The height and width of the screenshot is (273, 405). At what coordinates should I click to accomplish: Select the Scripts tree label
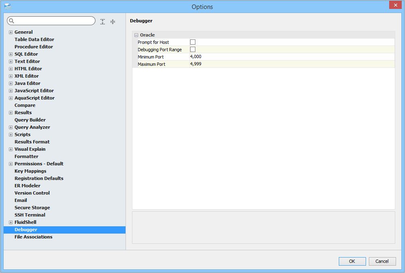(x=22, y=134)
